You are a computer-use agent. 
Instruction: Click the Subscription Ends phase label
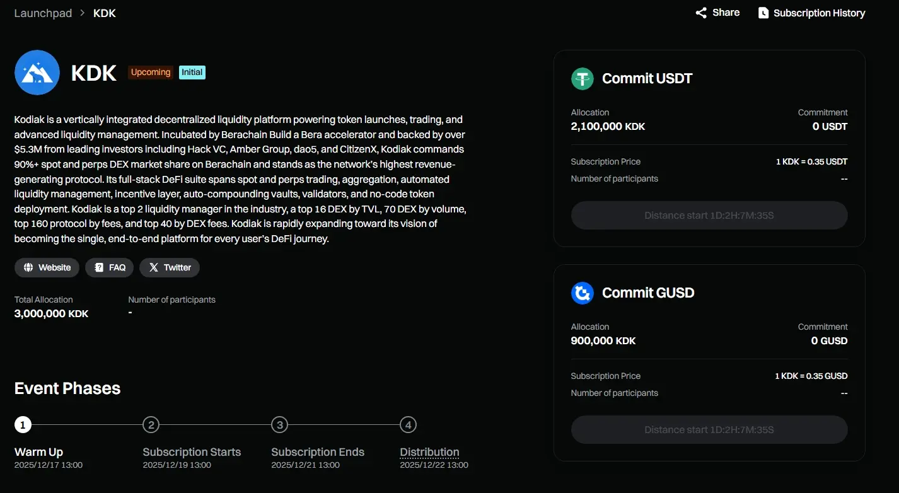318,452
